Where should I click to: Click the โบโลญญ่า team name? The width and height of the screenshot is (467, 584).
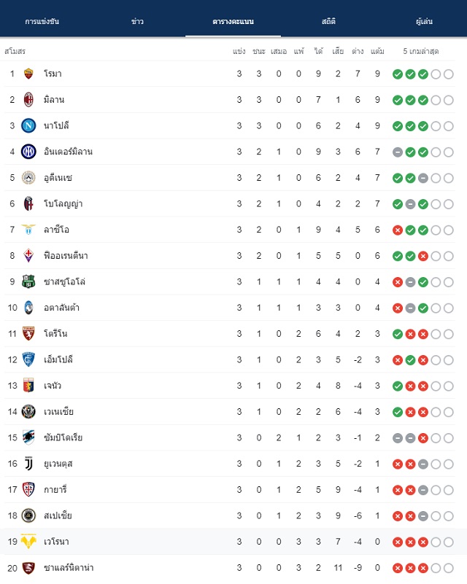[x=63, y=204]
